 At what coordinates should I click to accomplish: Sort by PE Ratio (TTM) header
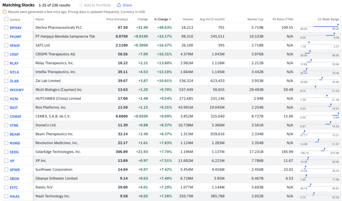coord(283,19)
